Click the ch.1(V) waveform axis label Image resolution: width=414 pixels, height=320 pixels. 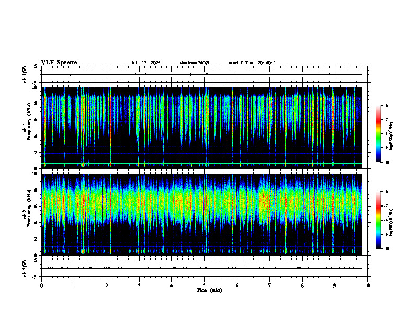[25, 74]
